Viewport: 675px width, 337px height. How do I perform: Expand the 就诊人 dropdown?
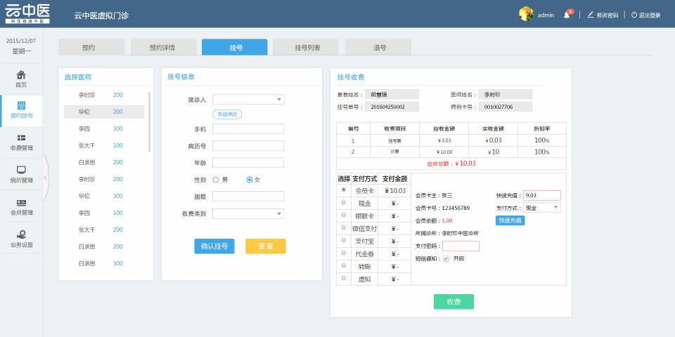click(x=248, y=100)
